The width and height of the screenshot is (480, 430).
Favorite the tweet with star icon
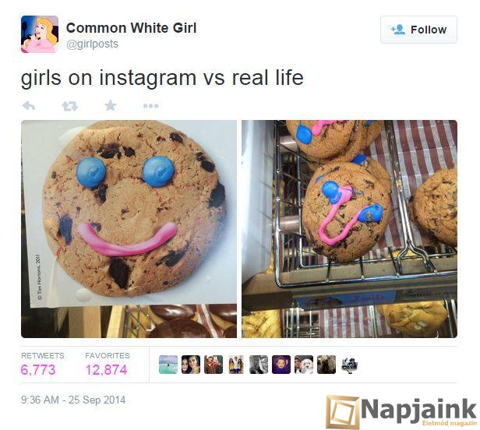pos(111,106)
